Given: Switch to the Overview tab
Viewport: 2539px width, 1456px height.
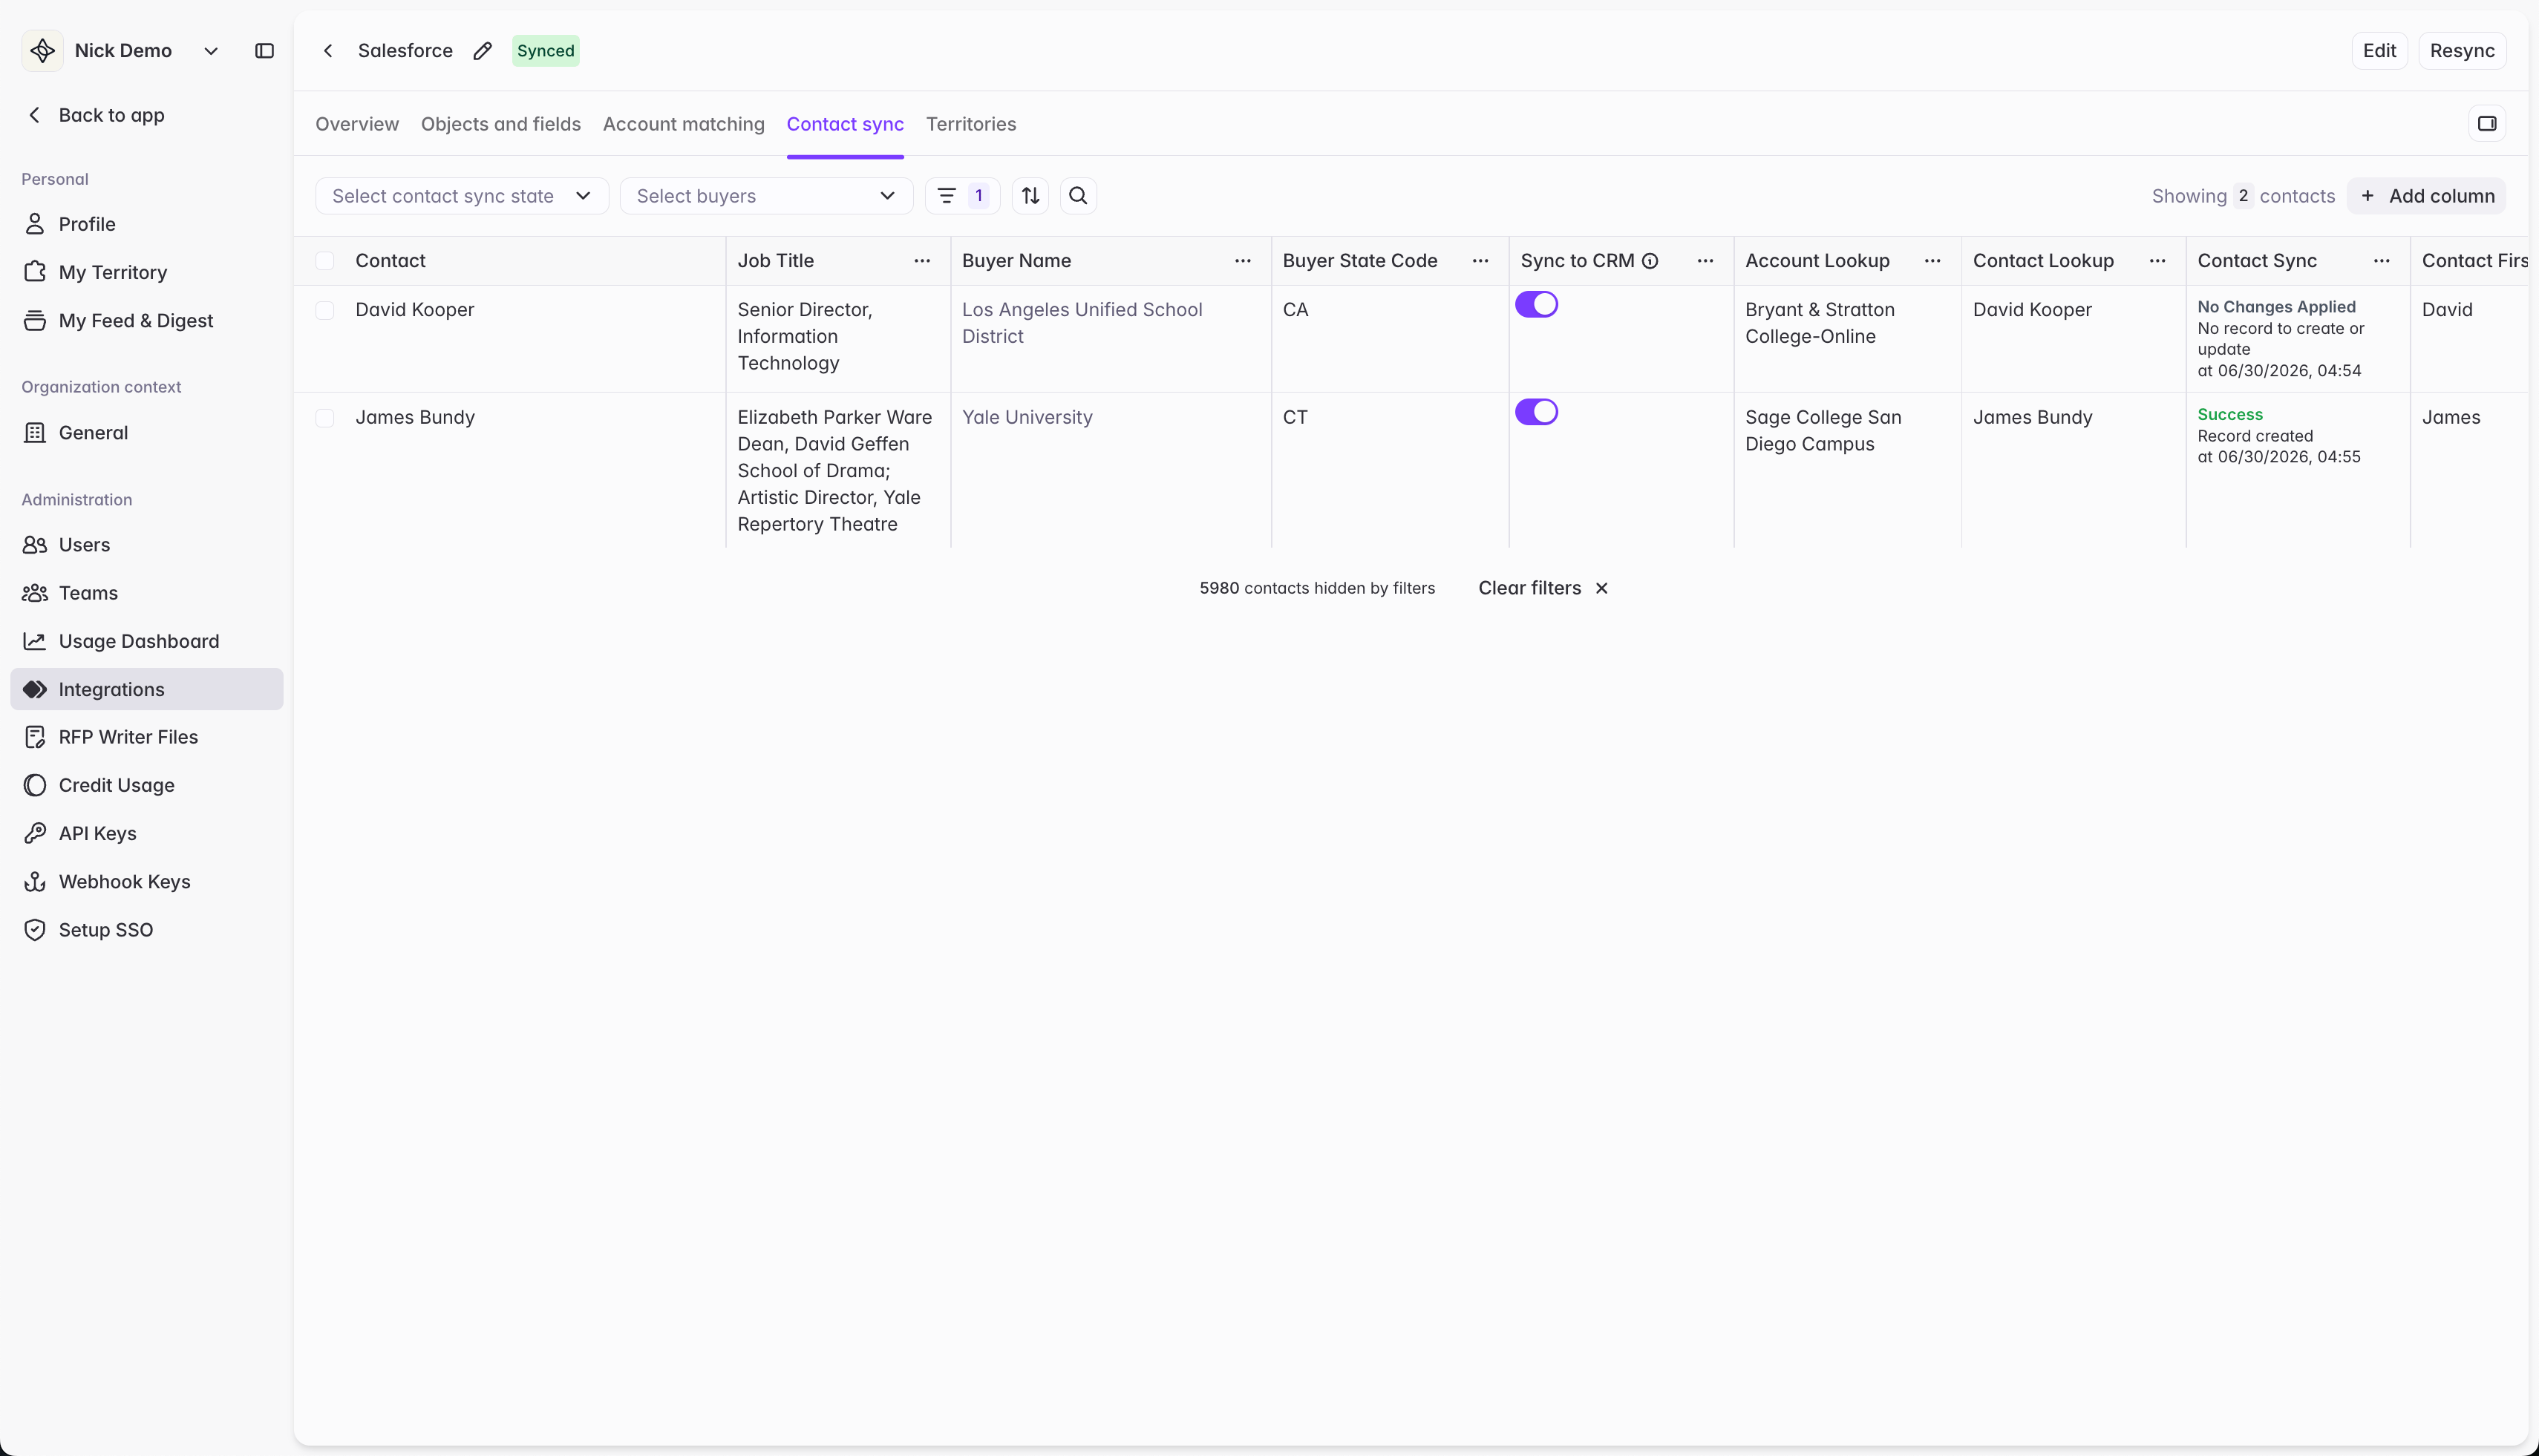Looking at the screenshot, I should (x=357, y=124).
